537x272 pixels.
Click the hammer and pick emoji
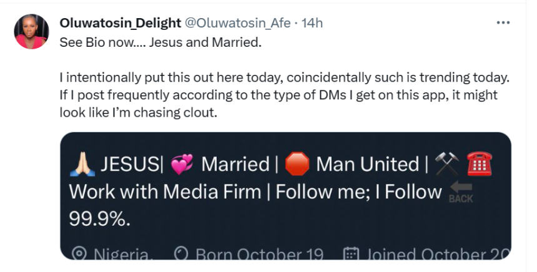pyautogui.click(x=447, y=165)
